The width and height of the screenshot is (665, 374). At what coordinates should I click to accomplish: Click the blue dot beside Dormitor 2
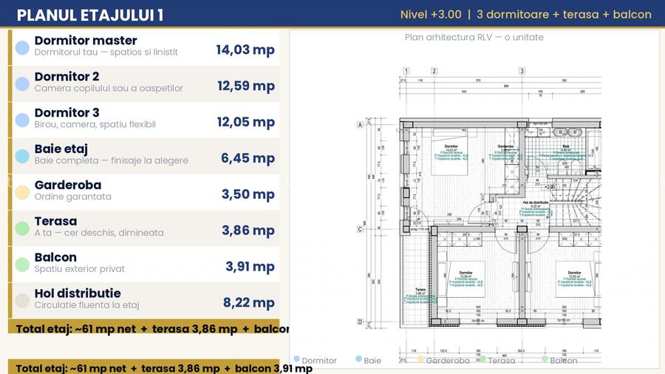[x=22, y=84]
